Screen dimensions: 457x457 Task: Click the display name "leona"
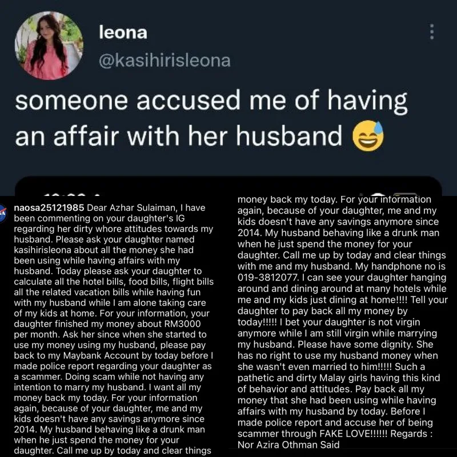pos(124,34)
